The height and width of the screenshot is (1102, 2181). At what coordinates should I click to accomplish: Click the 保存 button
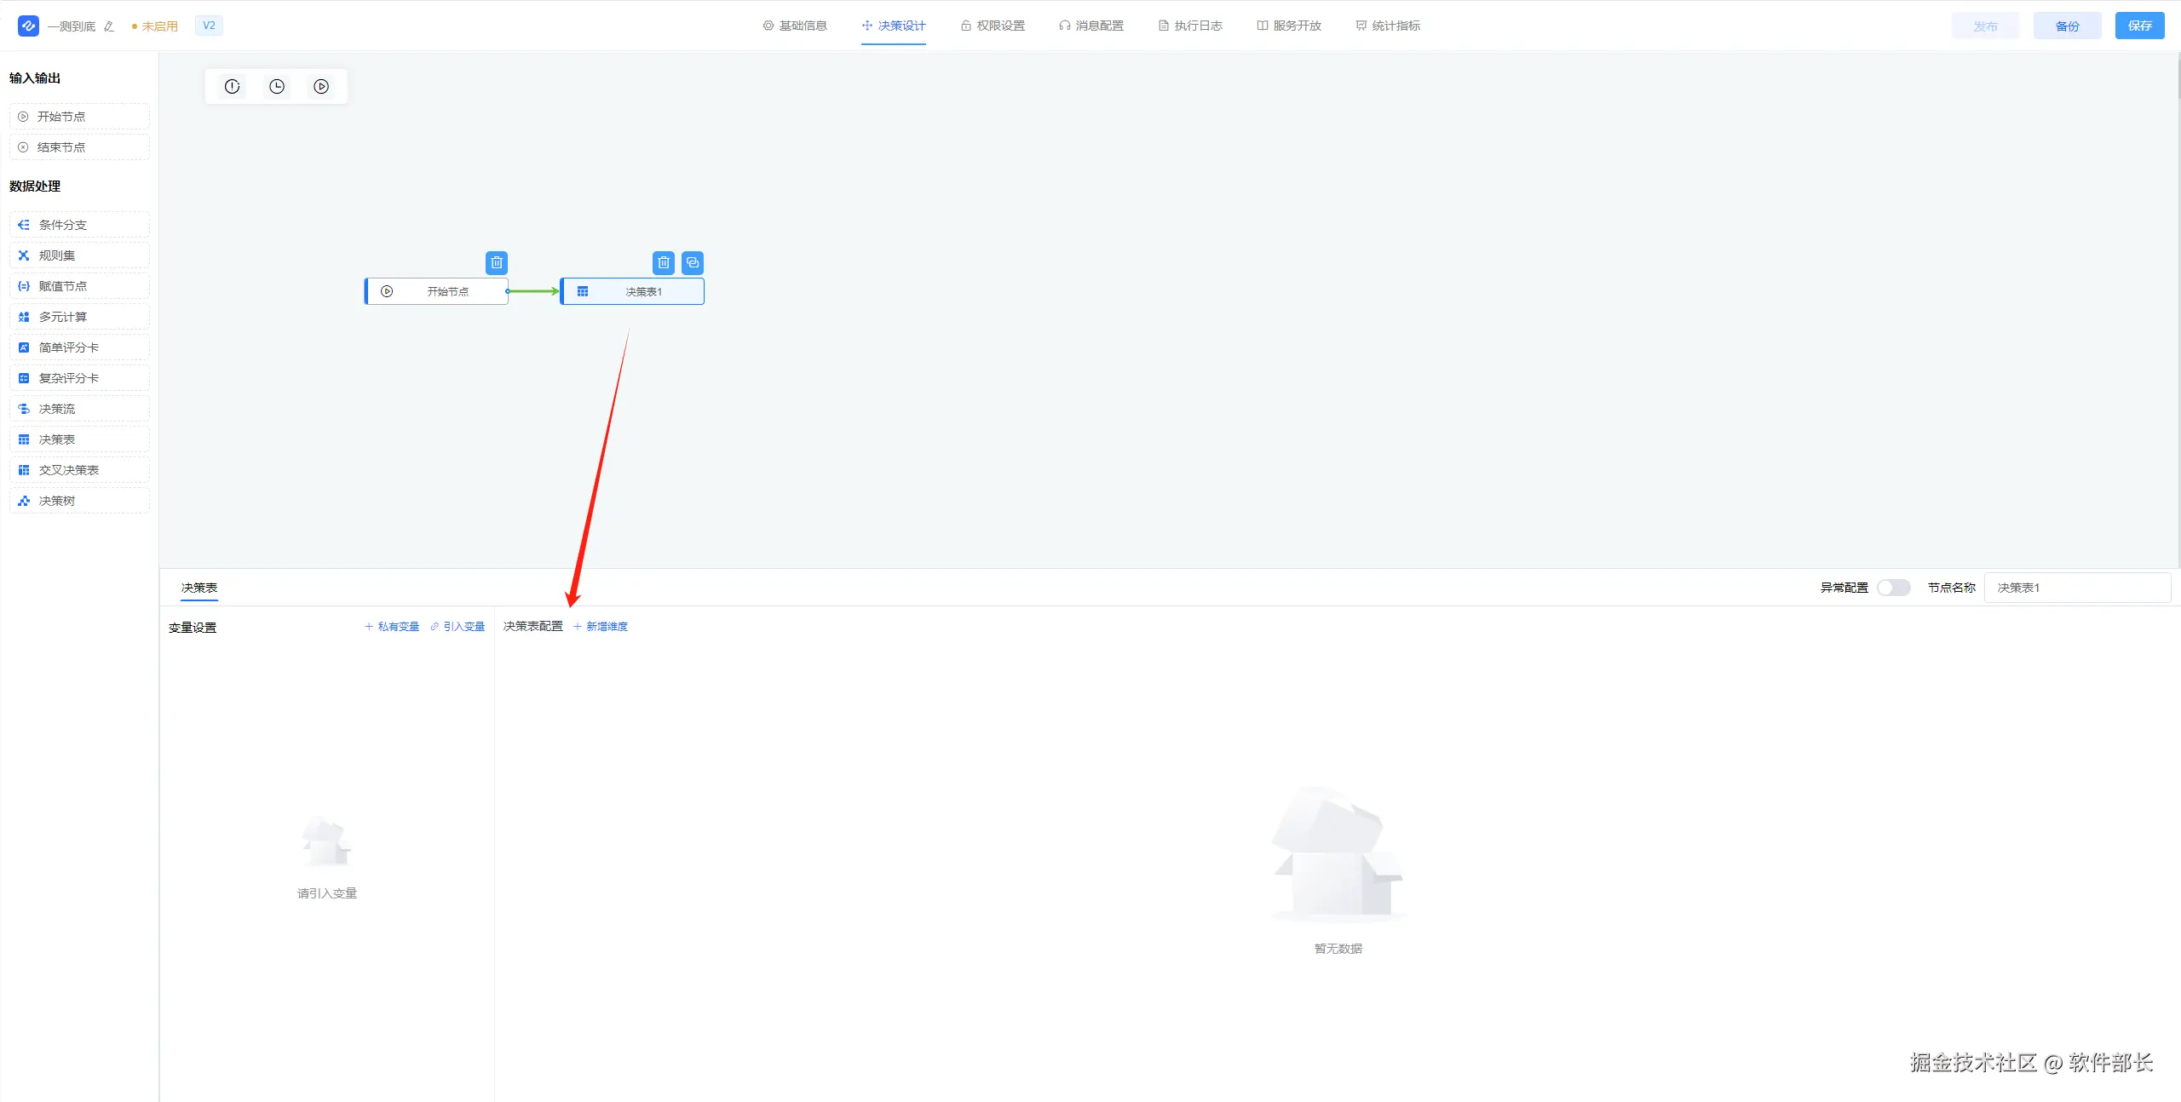click(x=2139, y=26)
